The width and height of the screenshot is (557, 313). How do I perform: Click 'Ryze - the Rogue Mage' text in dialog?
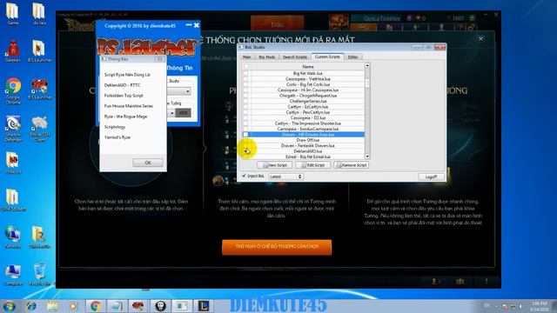click(125, 117)
